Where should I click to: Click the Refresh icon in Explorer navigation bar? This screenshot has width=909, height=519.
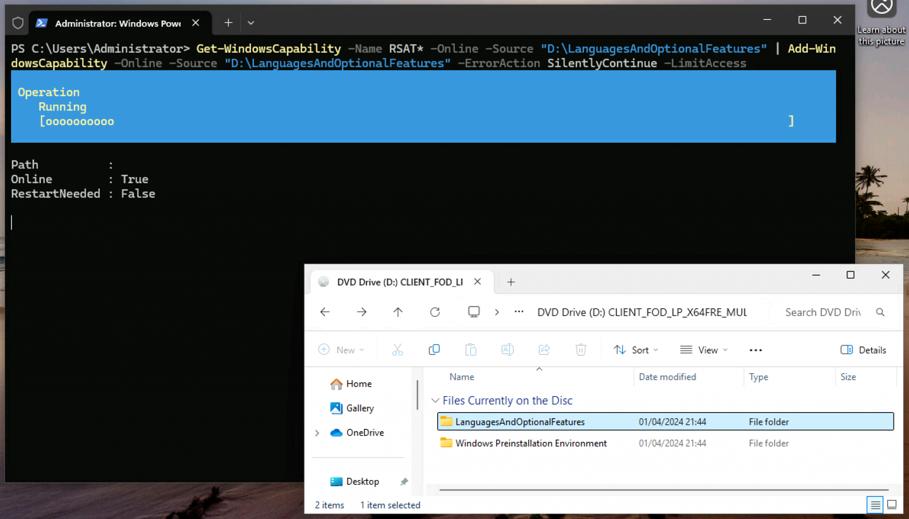tap(435, 312)
